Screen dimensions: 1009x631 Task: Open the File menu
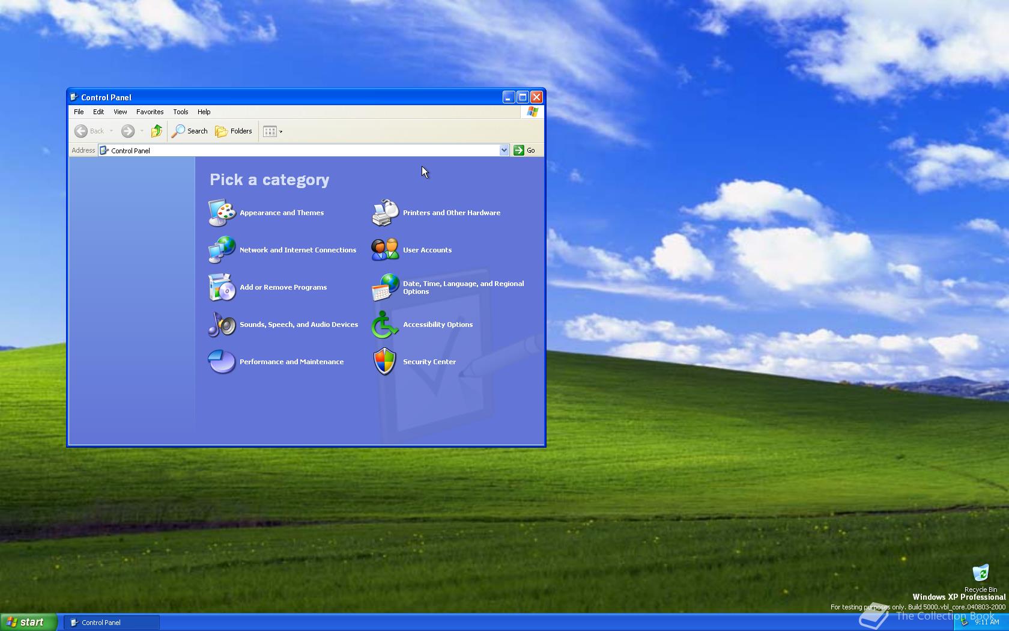(x=79, y=112)
